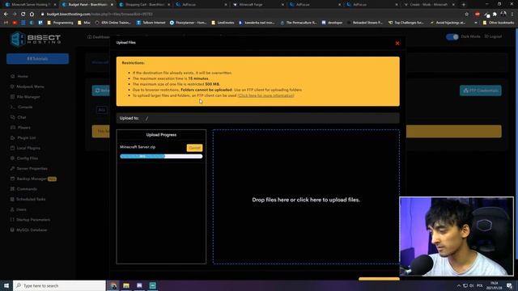The width and height of the screenshot is (518, 291).
Task: Expand the bookmarks overflow chevron
Action: coord(476,23)
